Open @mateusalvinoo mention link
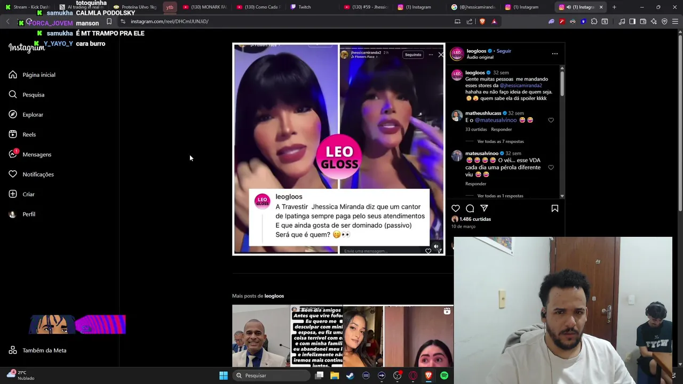 pyautogui.click(x=496, y=120)
